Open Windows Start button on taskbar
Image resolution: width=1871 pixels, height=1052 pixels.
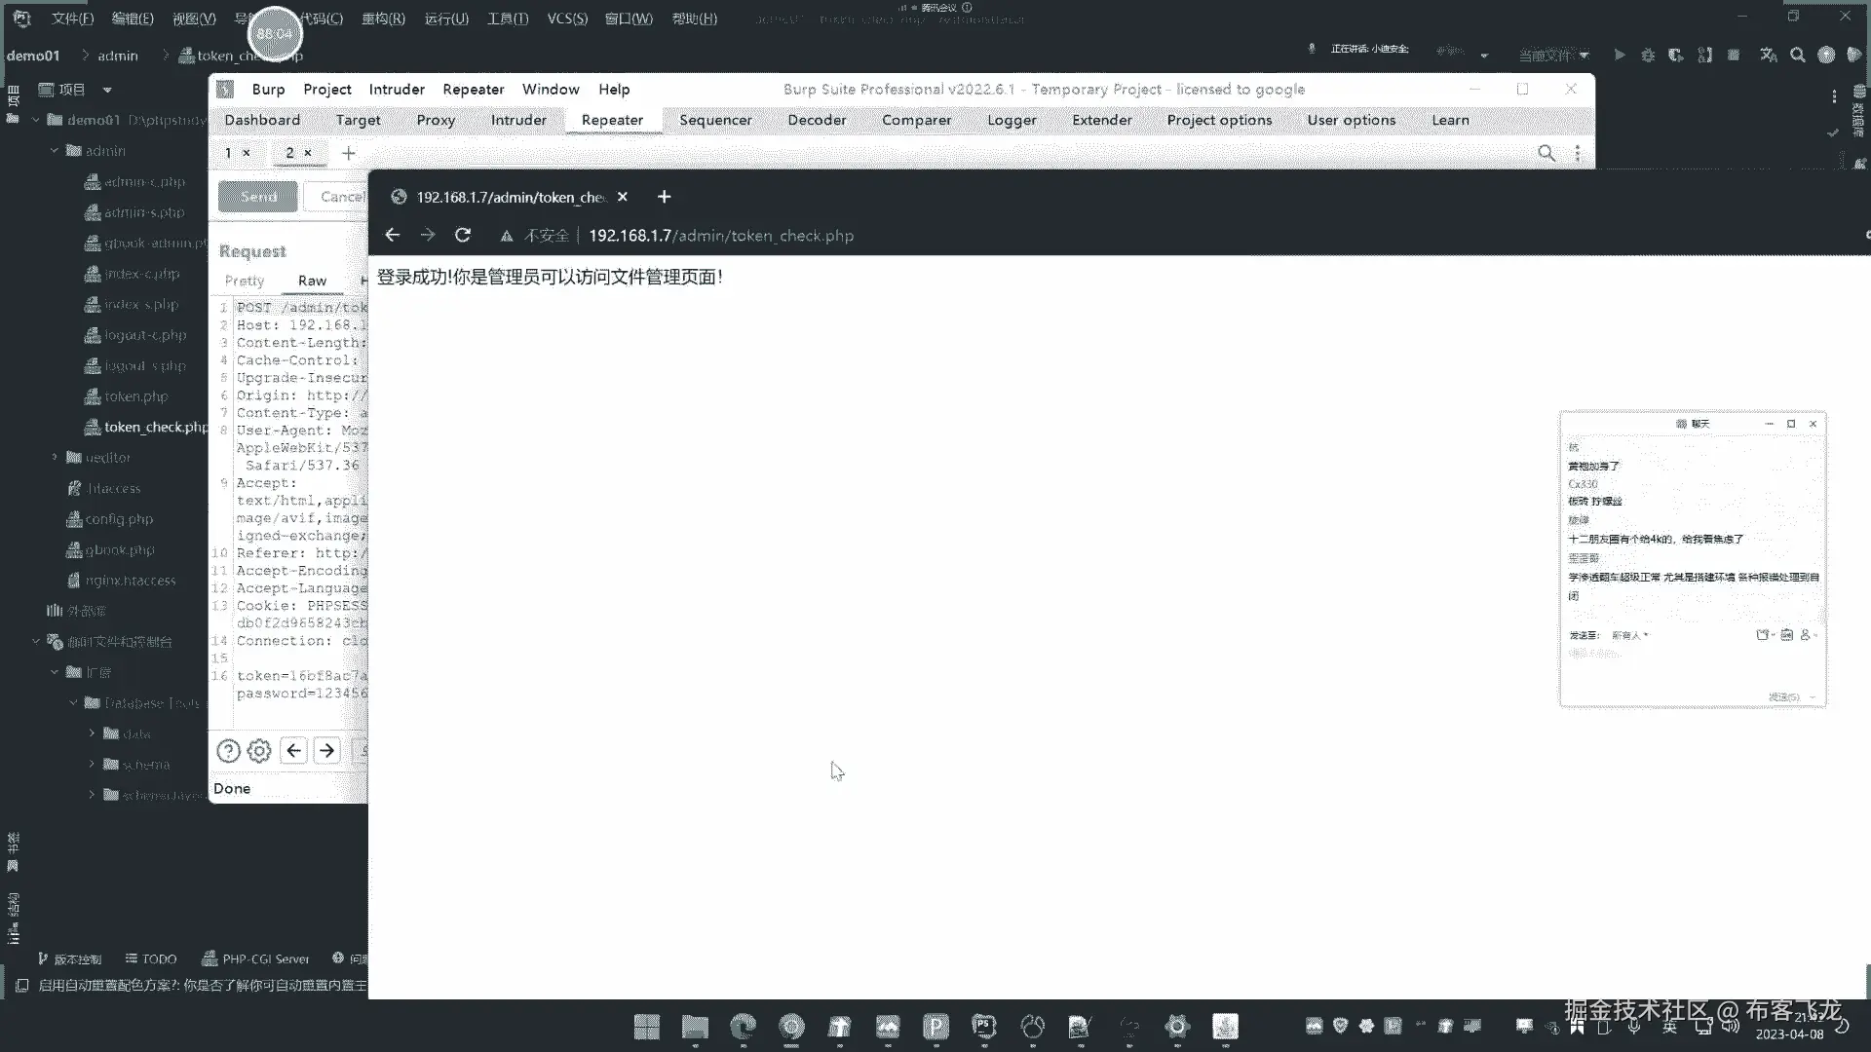[646, 1027]
